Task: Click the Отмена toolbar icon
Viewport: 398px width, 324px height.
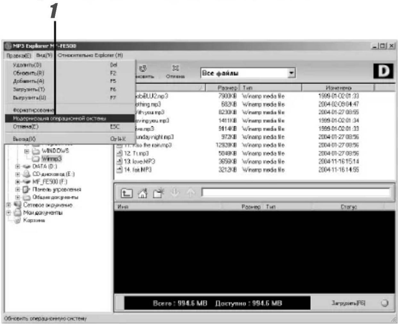Action: 176,69
